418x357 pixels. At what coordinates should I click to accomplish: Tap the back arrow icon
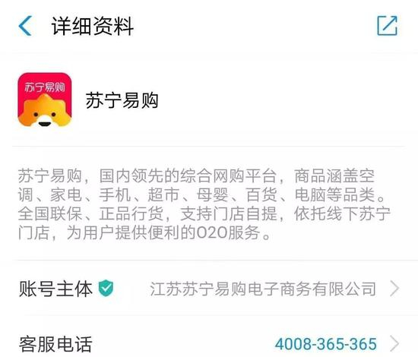click(25, 26)
